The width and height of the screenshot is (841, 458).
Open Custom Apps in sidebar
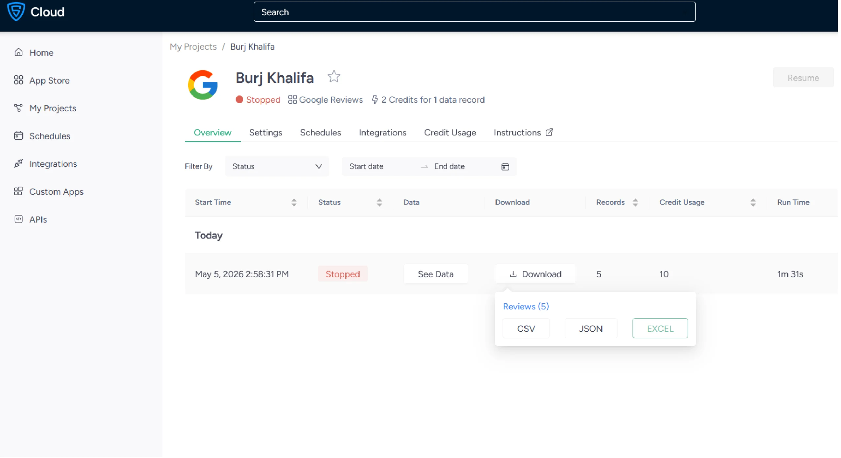[56, 192]
